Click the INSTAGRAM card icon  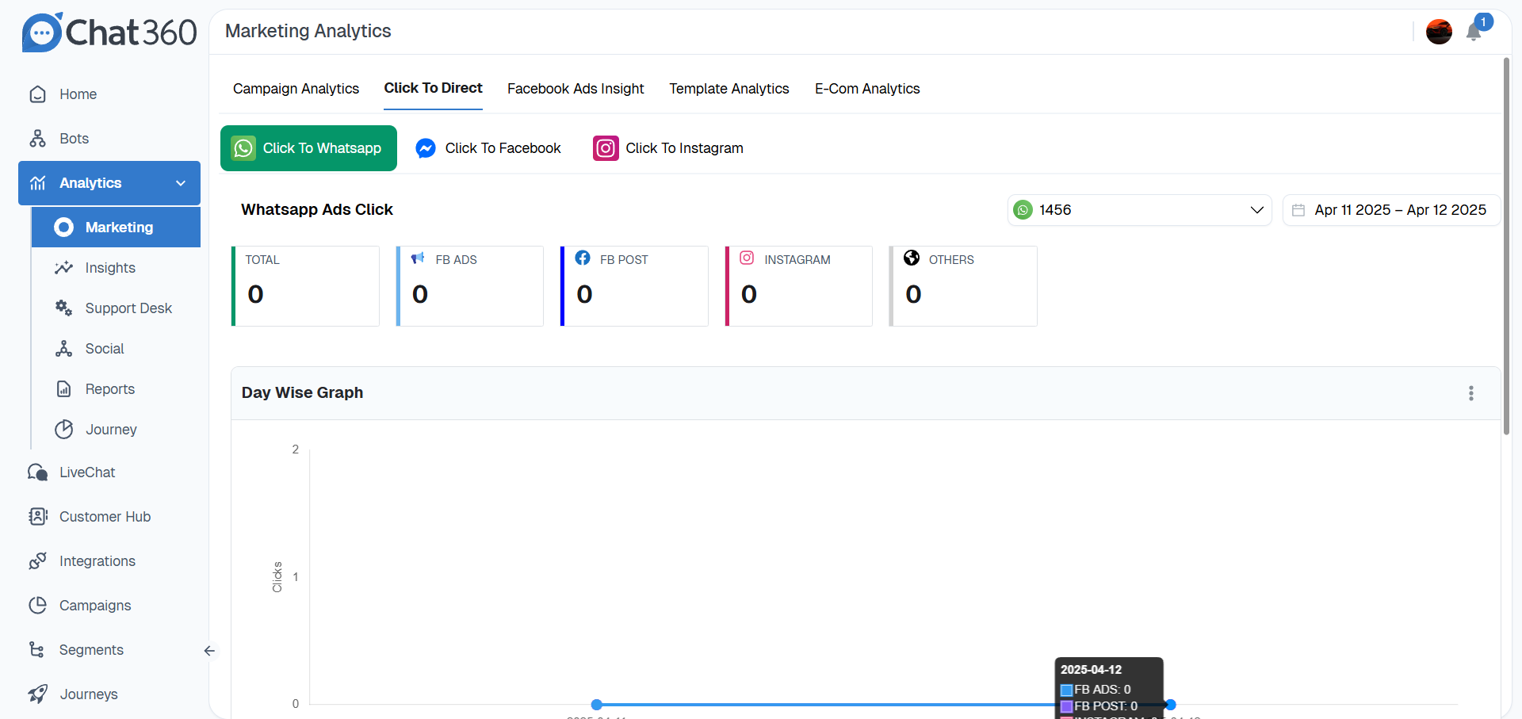747,258
